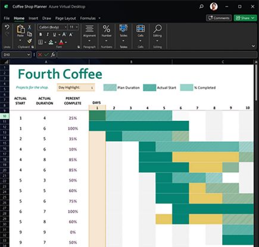This screenshot has height=247, width=259.
Task: Open the font size dropdown
Action: click(x=77, y=27)
